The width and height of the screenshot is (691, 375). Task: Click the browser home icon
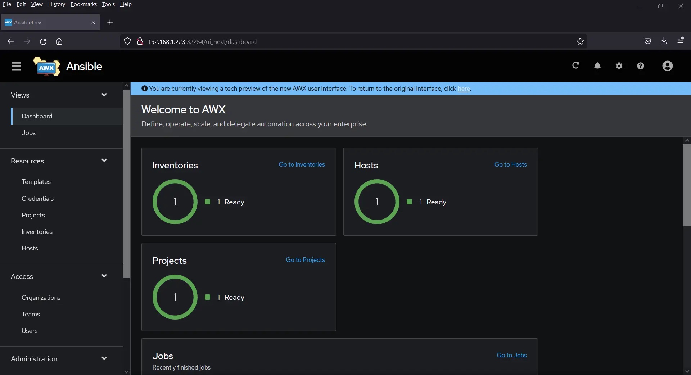(x=59, y=41)
